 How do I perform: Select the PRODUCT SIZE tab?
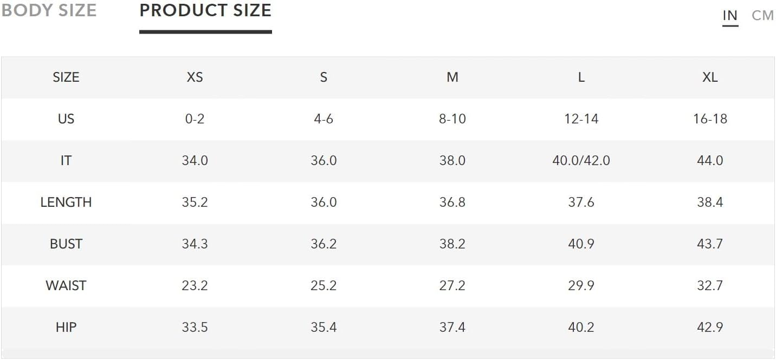(x=205, y=10)
